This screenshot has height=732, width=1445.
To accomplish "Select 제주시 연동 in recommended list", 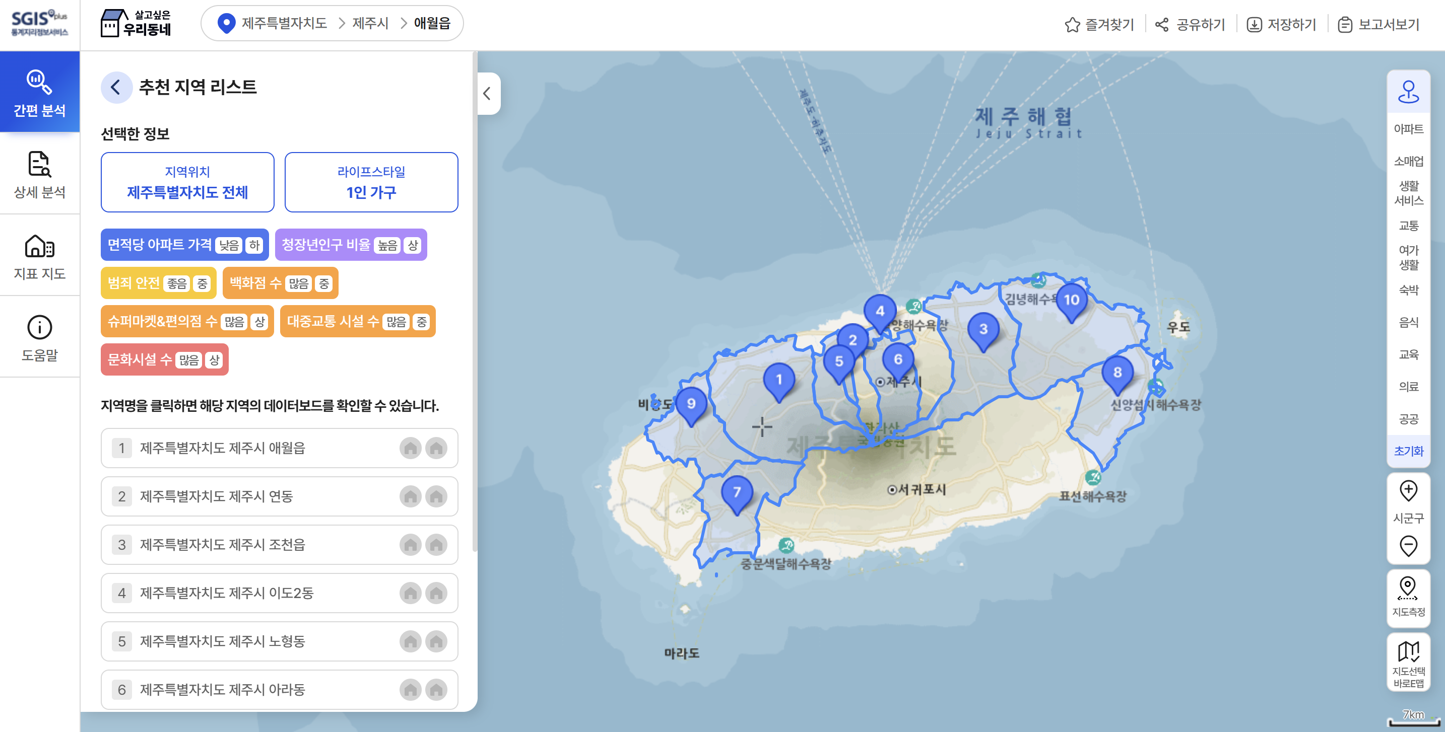I will (x=217, y=496).
